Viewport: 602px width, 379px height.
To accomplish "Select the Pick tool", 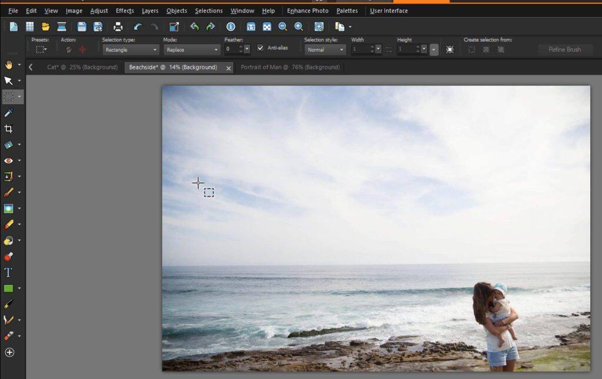I will tap(9, 81).
